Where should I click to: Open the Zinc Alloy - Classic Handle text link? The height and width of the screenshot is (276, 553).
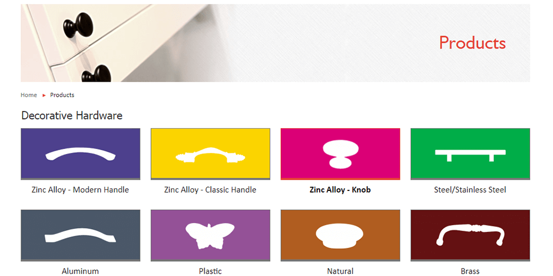(x=210, y=190)
